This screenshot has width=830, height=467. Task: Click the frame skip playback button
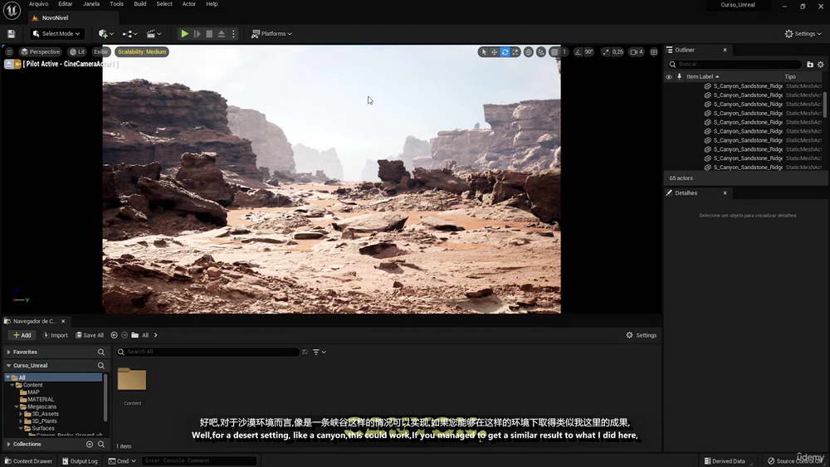coord(198,34)
